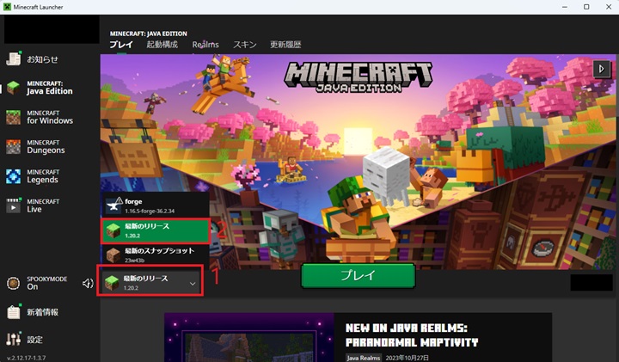Select Minecraft: Java Edition in sidebar

click(40, 88)
